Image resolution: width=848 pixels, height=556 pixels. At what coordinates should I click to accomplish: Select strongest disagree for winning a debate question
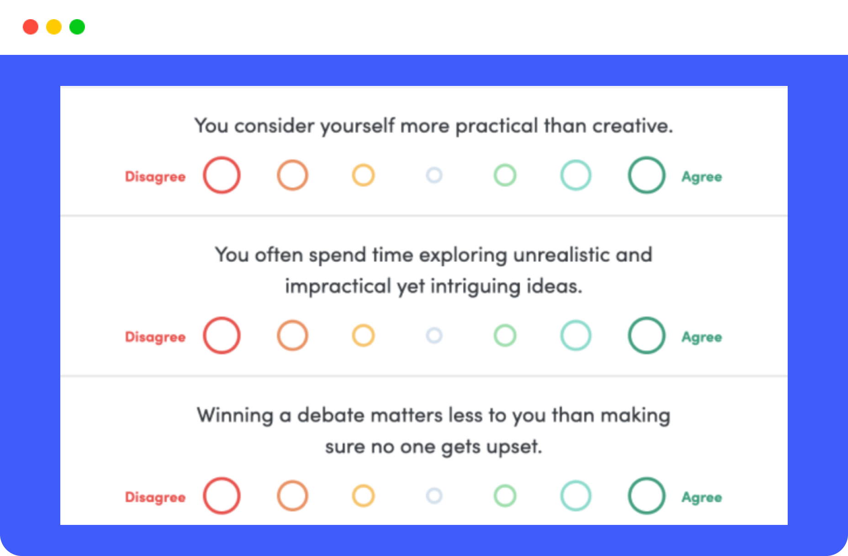[x=222, y=496]
